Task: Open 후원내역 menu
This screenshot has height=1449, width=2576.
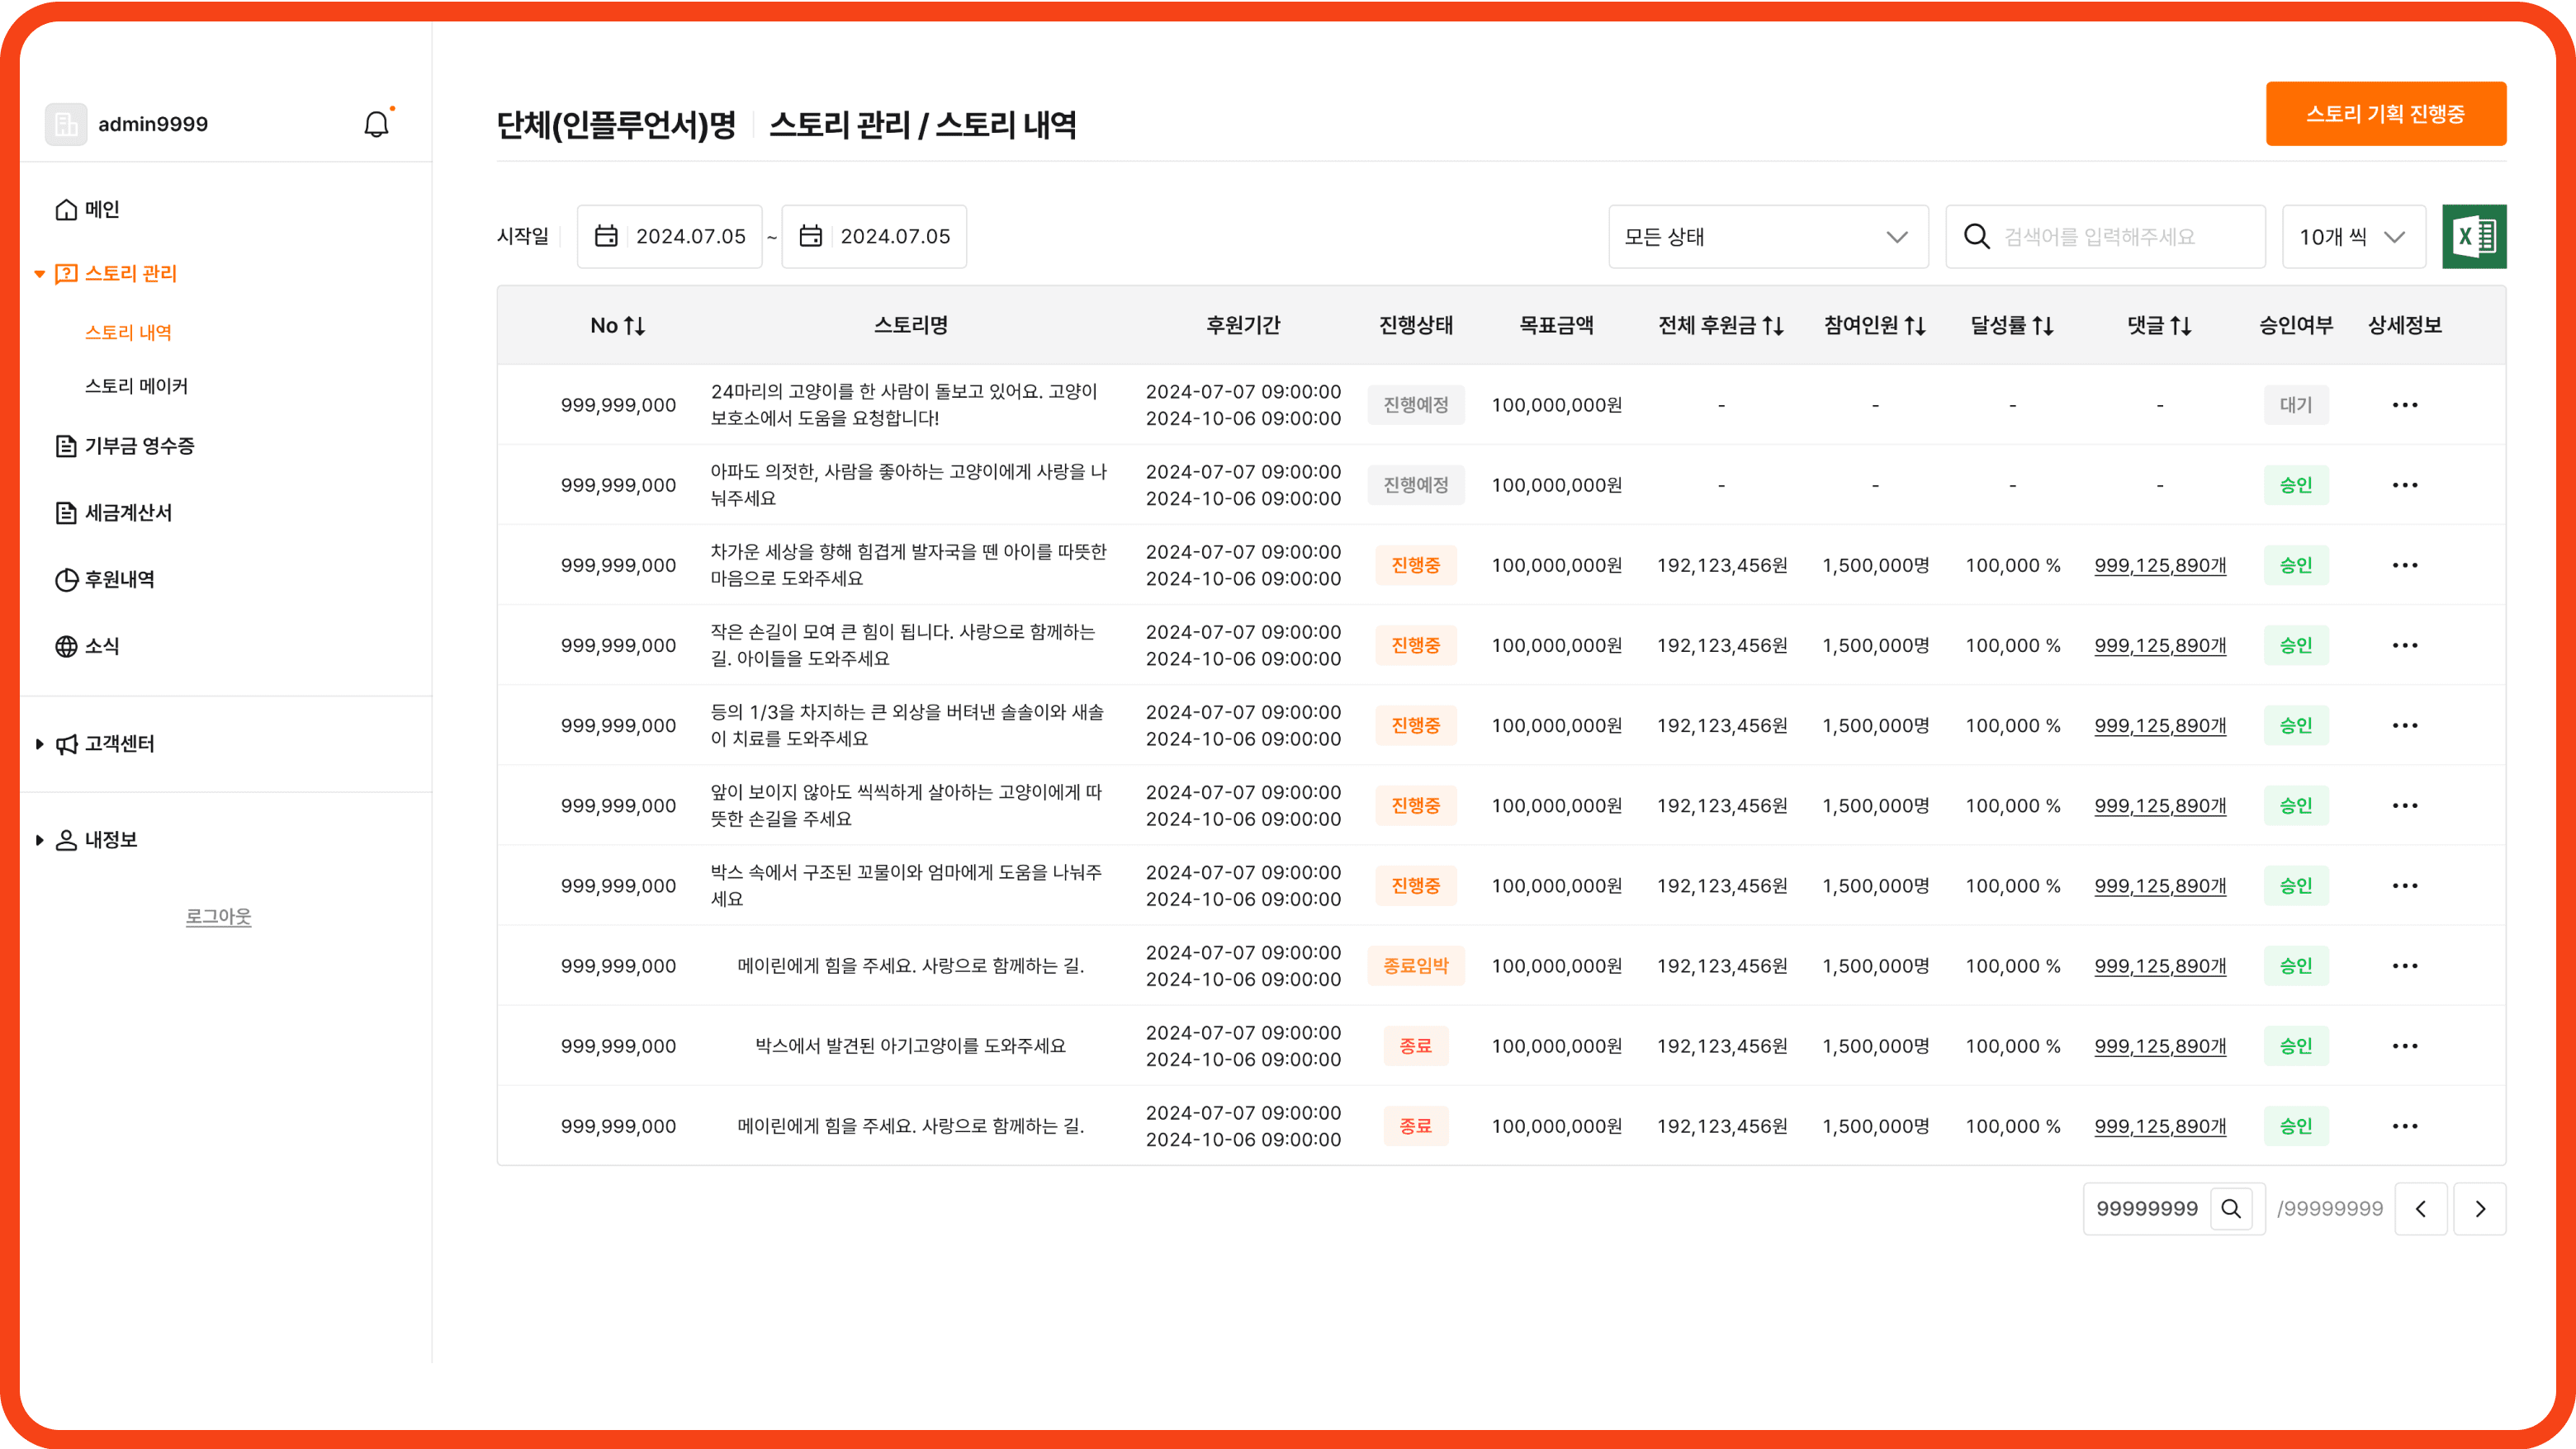Action: (105, 579)
